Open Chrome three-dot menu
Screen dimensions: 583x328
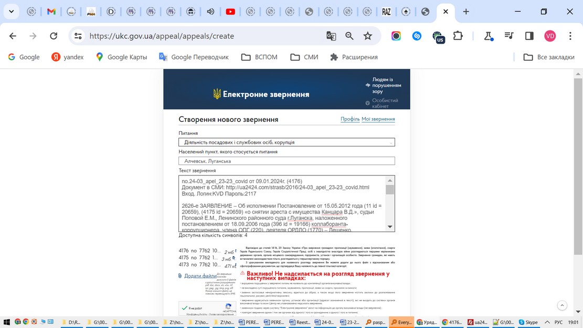click(570, 36)
